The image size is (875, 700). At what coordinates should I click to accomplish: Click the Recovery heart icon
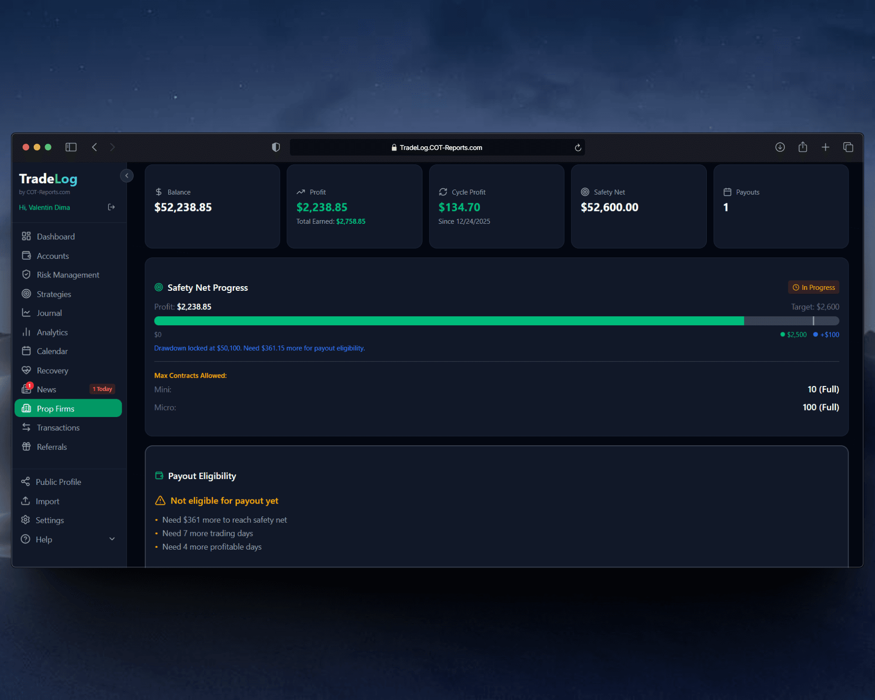[26, 371]
